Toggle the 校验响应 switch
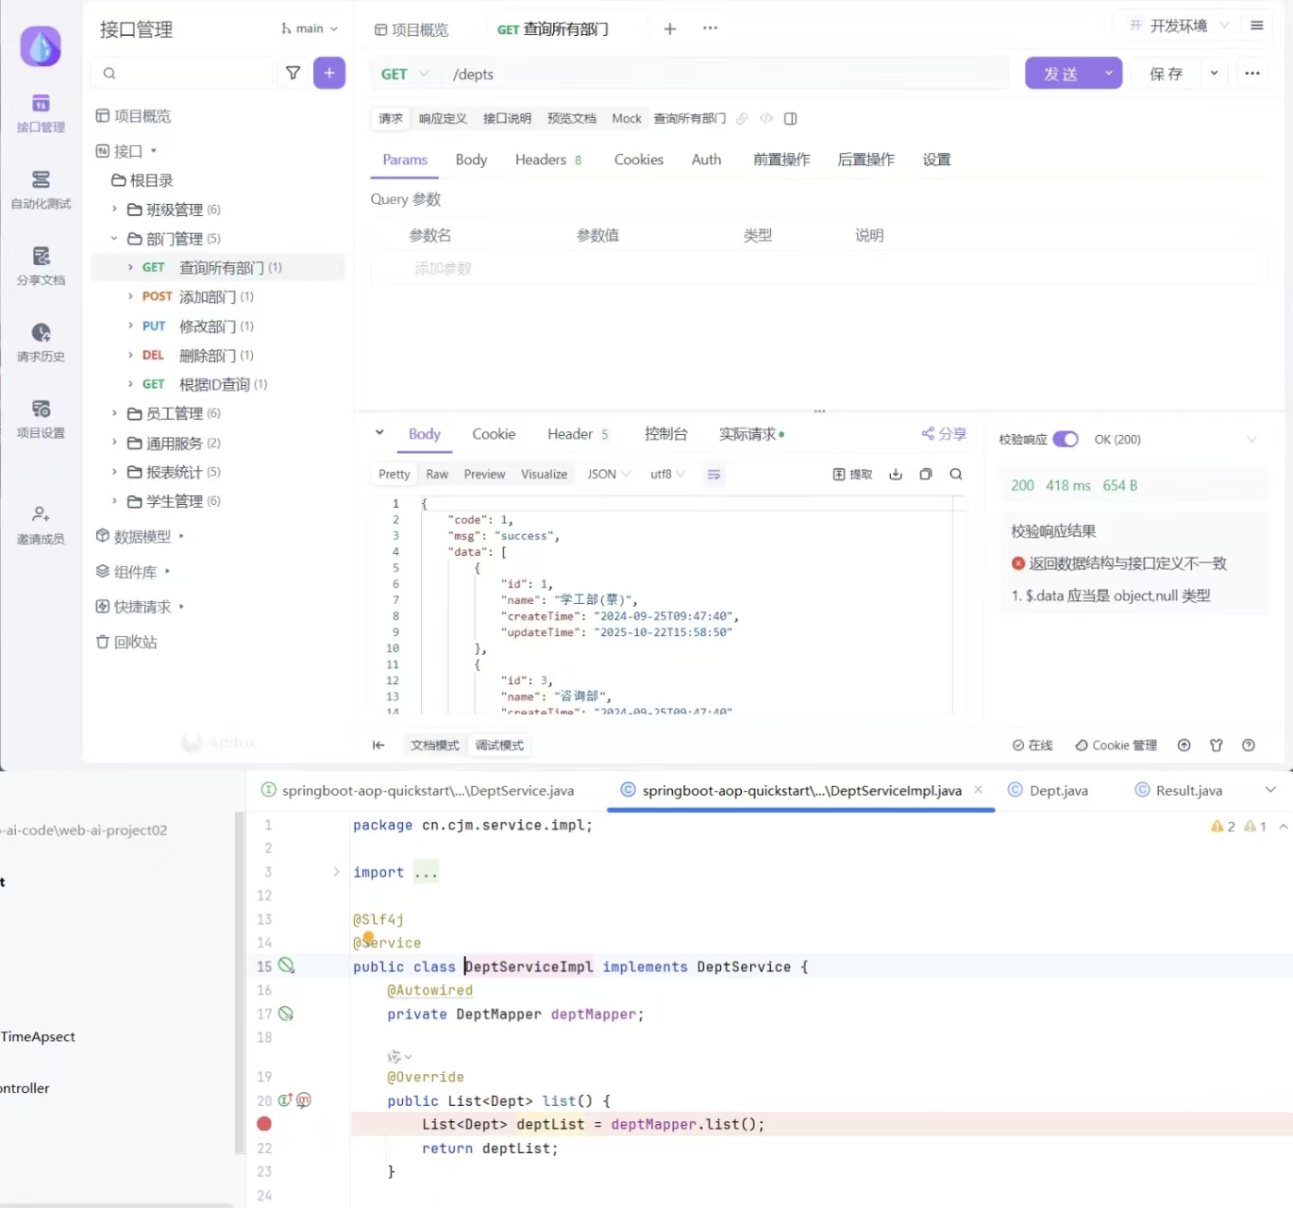1293x1208 pixels. coord(1066,439)
